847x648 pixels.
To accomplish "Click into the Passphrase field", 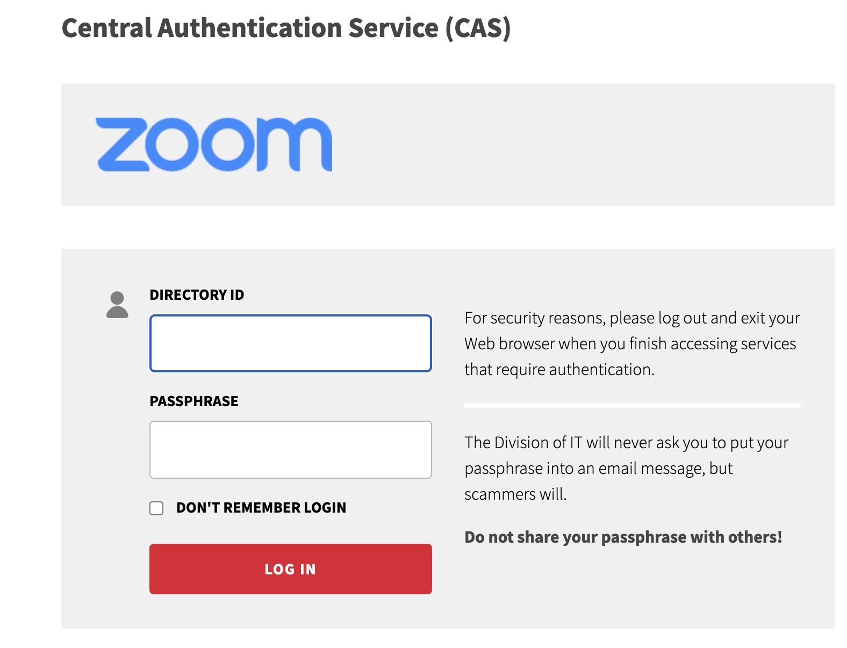I will coord(290,450).
